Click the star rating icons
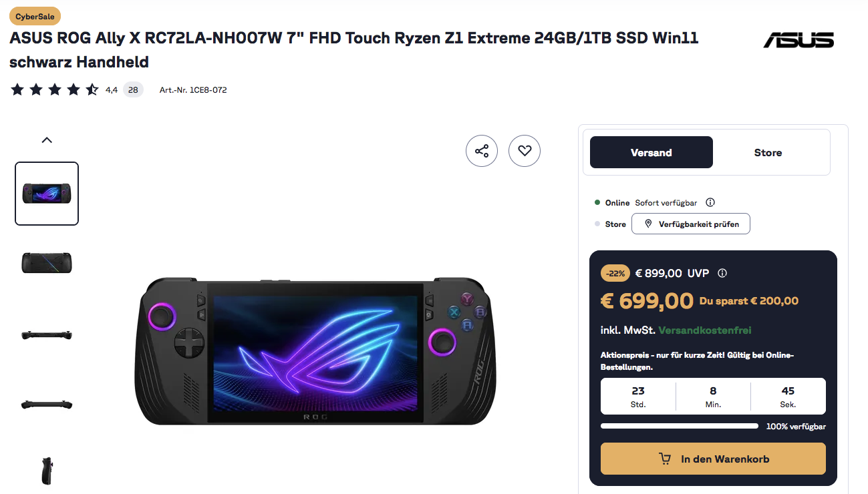Viewport: 868px width, 494px height. coord(55,89)
